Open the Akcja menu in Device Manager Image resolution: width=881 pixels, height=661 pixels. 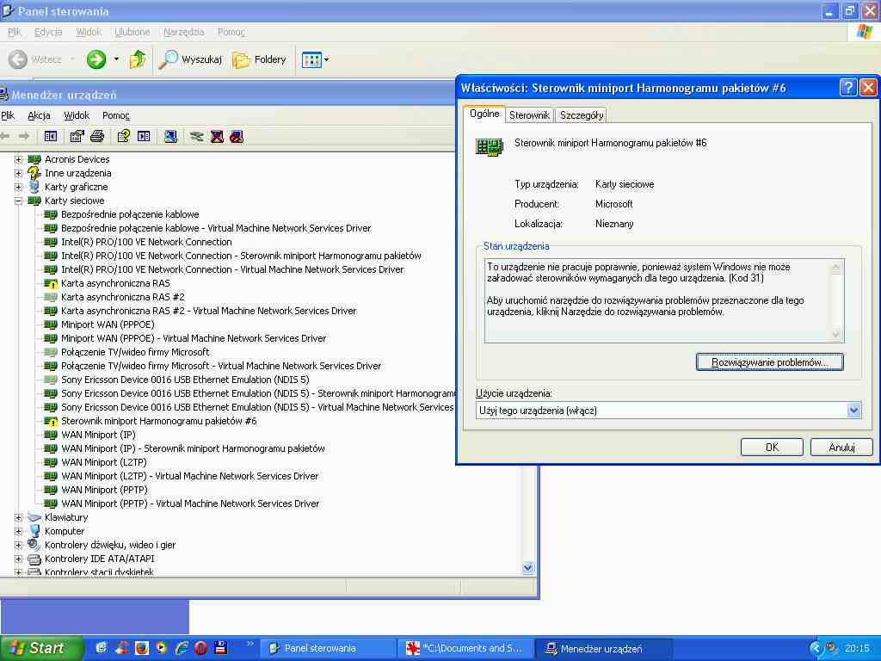pyautogui.click(x=39, y=115)
